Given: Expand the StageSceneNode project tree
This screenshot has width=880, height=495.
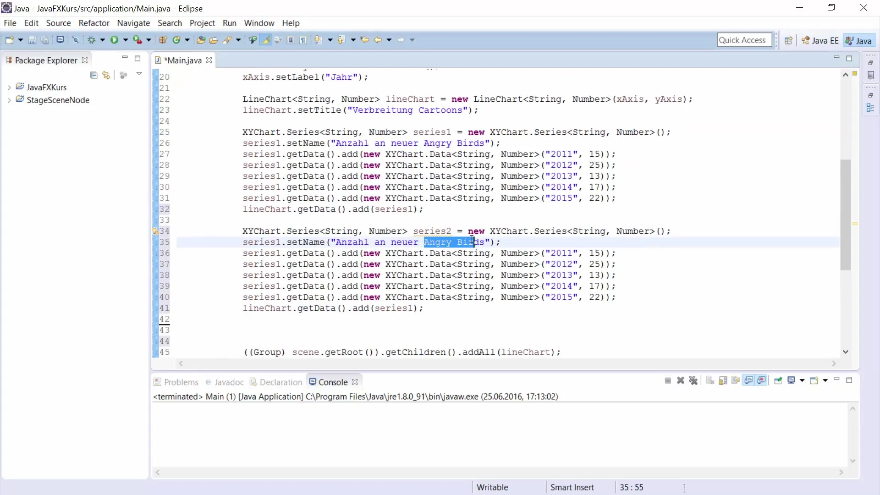Looking at the screenshot, I should coord(9,100).
